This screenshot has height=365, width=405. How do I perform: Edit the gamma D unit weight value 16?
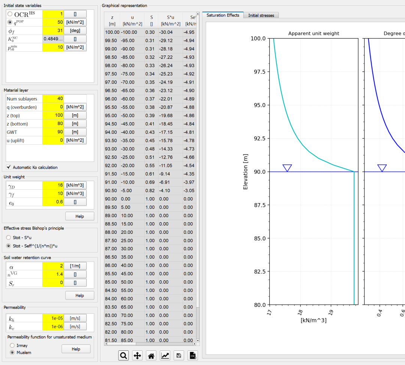point(53,185)
